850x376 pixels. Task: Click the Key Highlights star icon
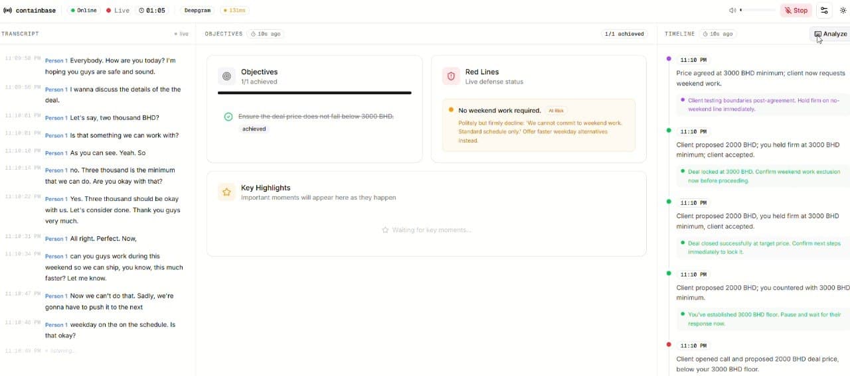click(226, 192)
